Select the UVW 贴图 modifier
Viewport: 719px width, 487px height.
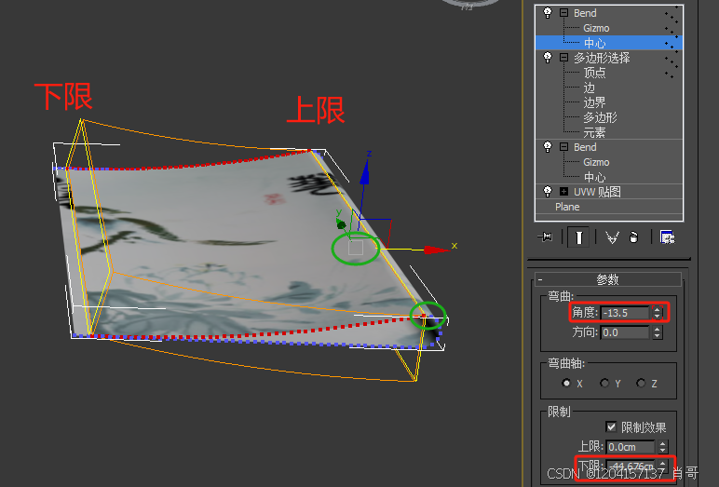tap(597, 192)
